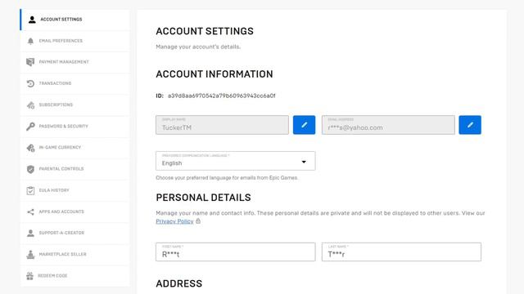Click the Personal Details heading
Image resolution: width=524 pixels, height=294 pixels.
203,198
